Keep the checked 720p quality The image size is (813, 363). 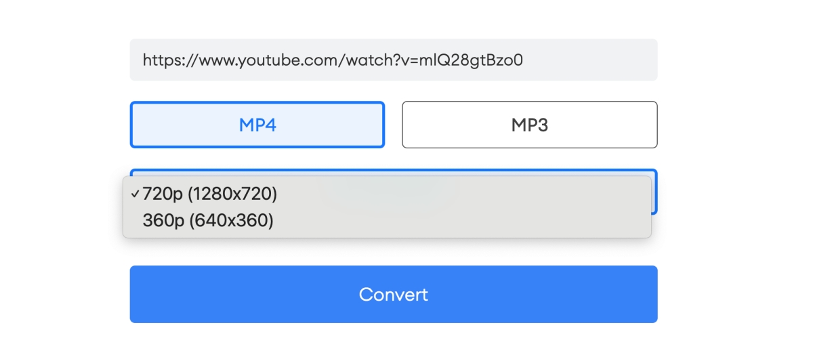210,194
